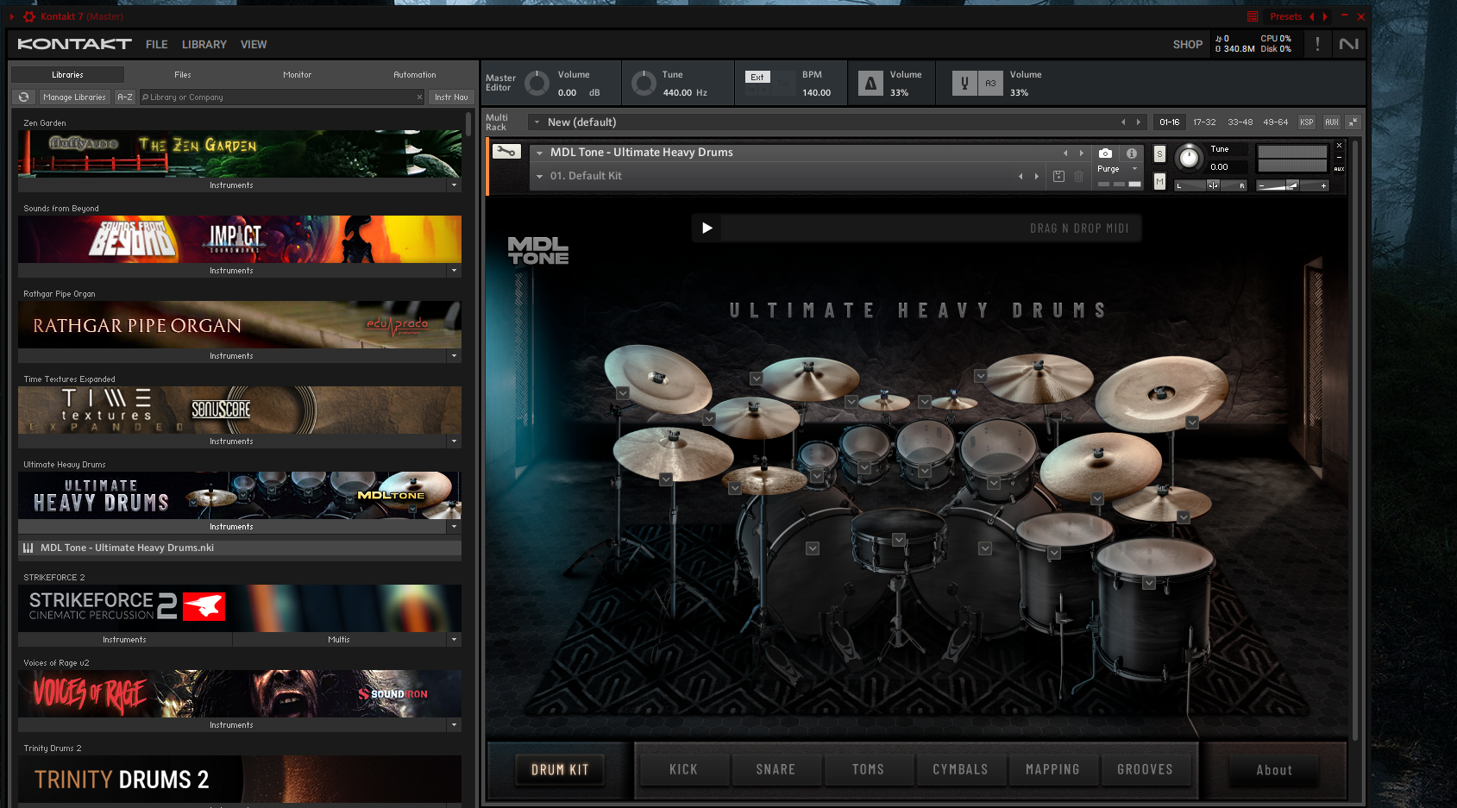Open the VIEW menu
The height and width of the screenshot is (808, 1457).
(x=254, y=44)
